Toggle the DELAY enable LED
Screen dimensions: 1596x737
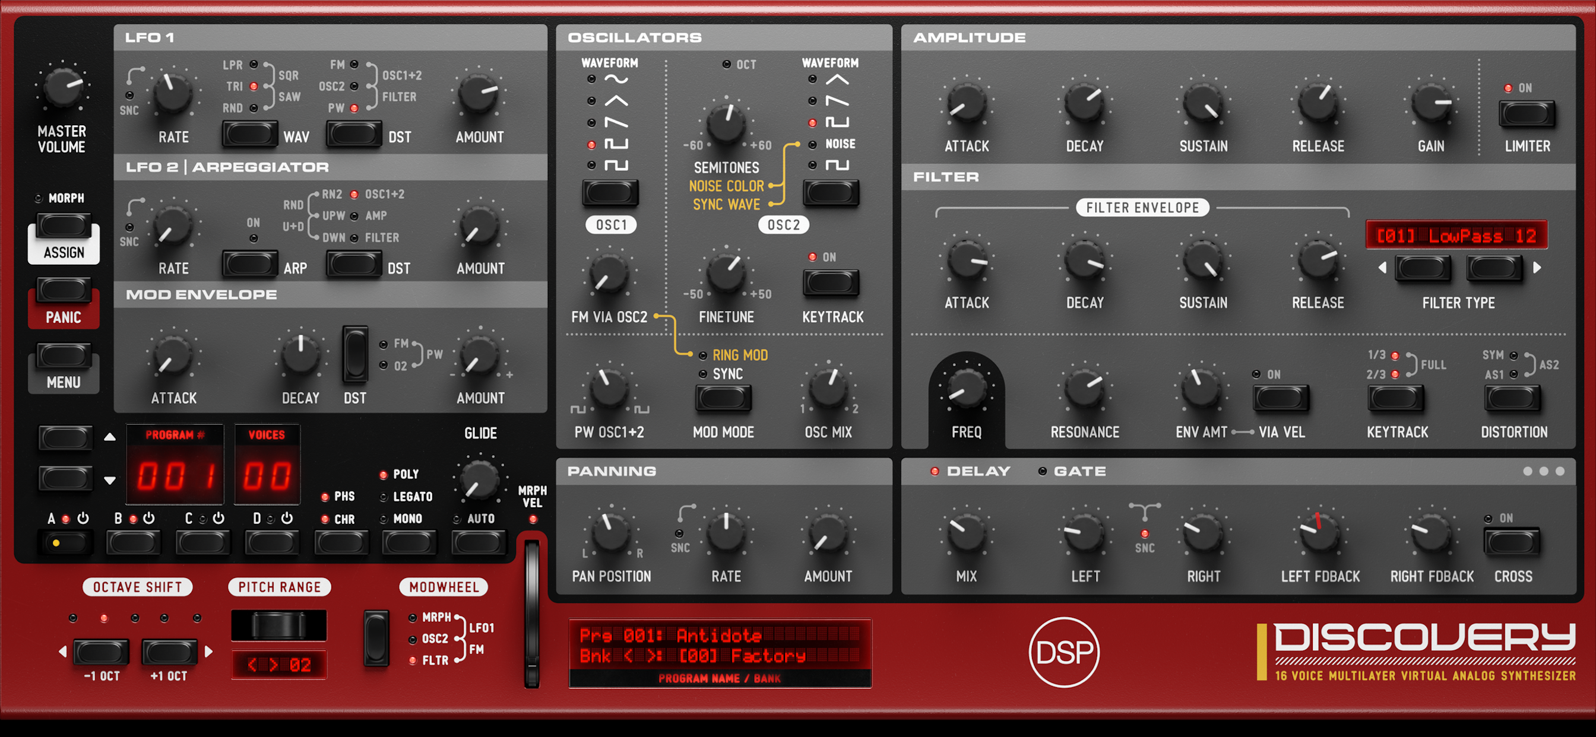[x=935, y=471]
